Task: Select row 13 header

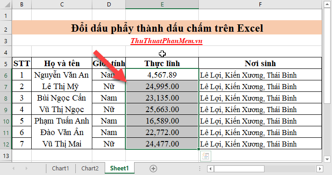Action: point(6,156)
